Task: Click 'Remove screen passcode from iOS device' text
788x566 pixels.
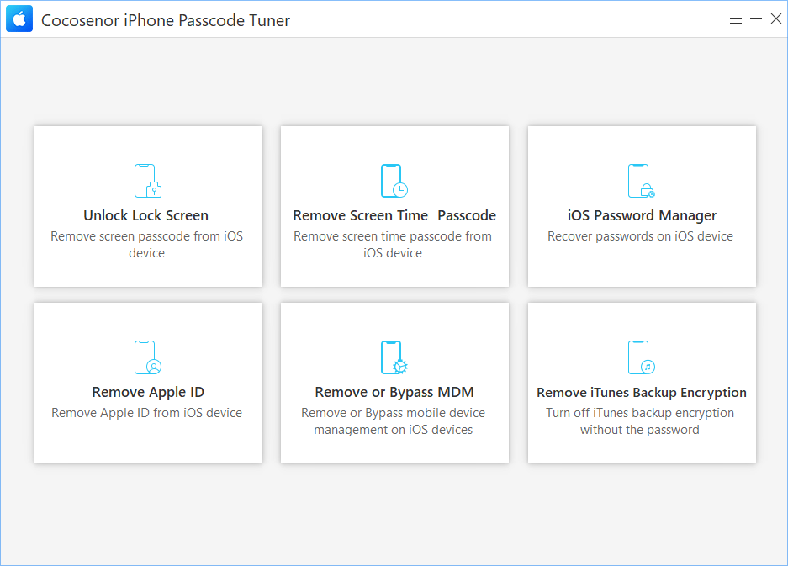Action: pyautogui.click(x=146, y=244)
